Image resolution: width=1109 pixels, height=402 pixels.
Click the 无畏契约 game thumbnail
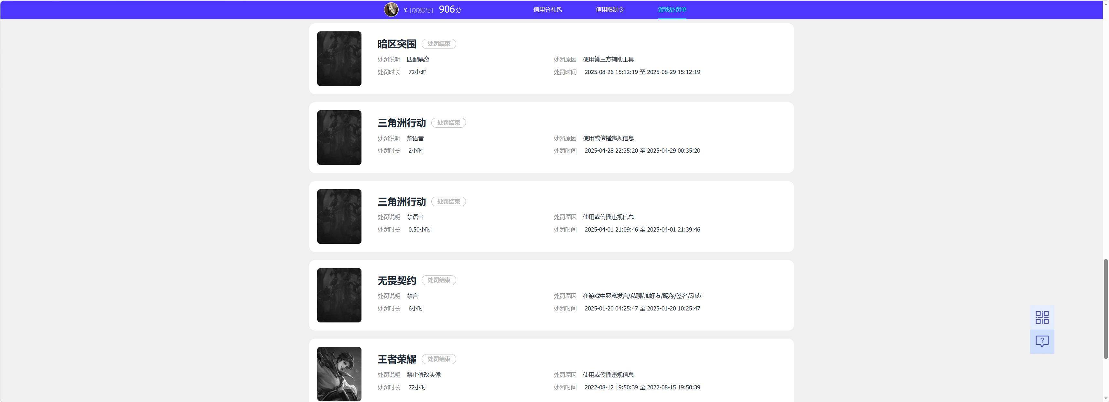coord(339,295)
